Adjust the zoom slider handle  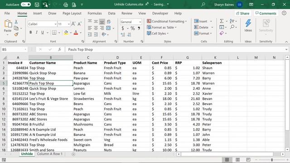tap(272, 160)
